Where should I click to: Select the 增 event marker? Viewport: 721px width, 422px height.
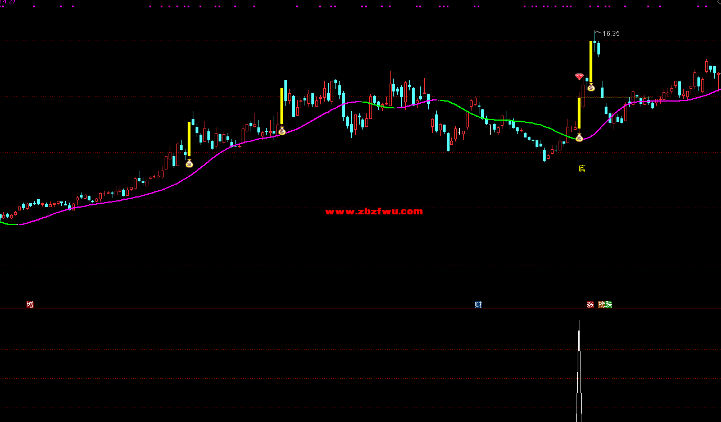30,305
